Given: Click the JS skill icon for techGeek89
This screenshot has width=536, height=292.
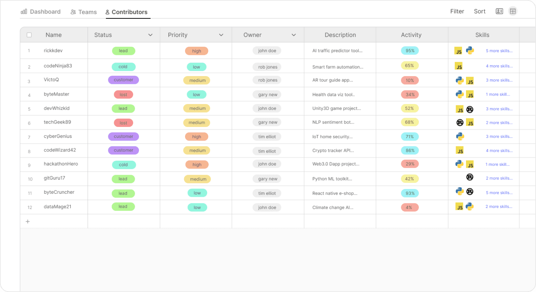Looking at the screenshot, I should (470, 123).
